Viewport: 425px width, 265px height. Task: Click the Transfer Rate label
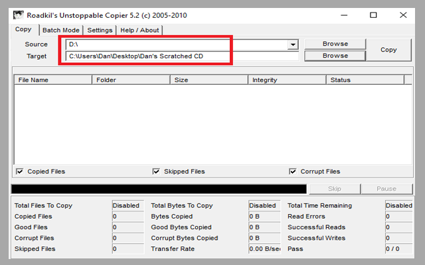pos(173,249)
